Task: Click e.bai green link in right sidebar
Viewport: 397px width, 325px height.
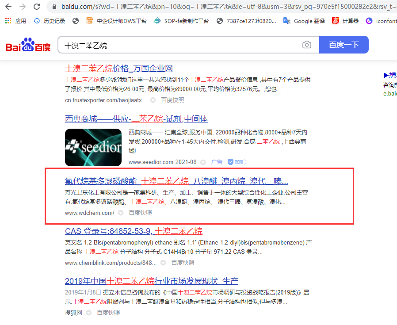Action: [390, 93]
